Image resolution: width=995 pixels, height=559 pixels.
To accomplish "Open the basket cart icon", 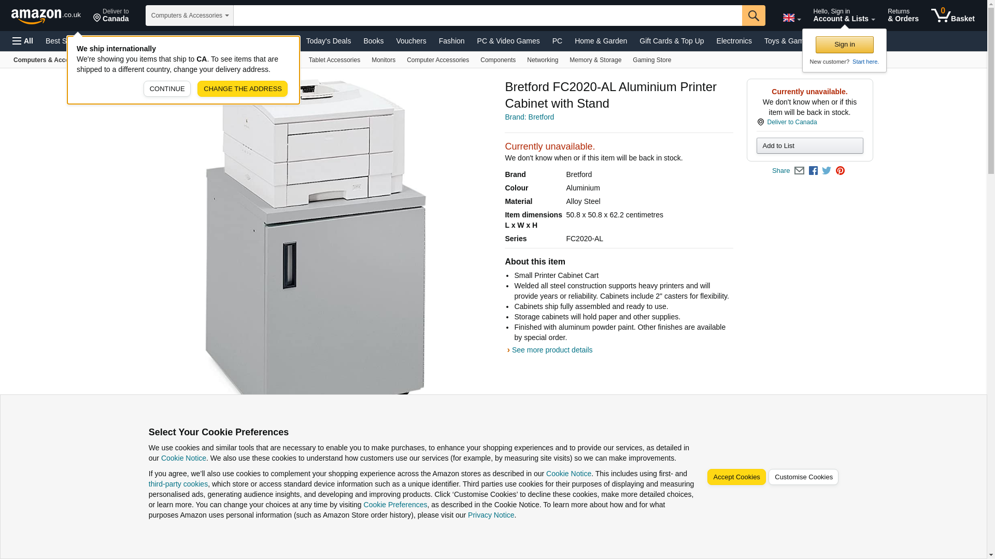I will 953,15.
